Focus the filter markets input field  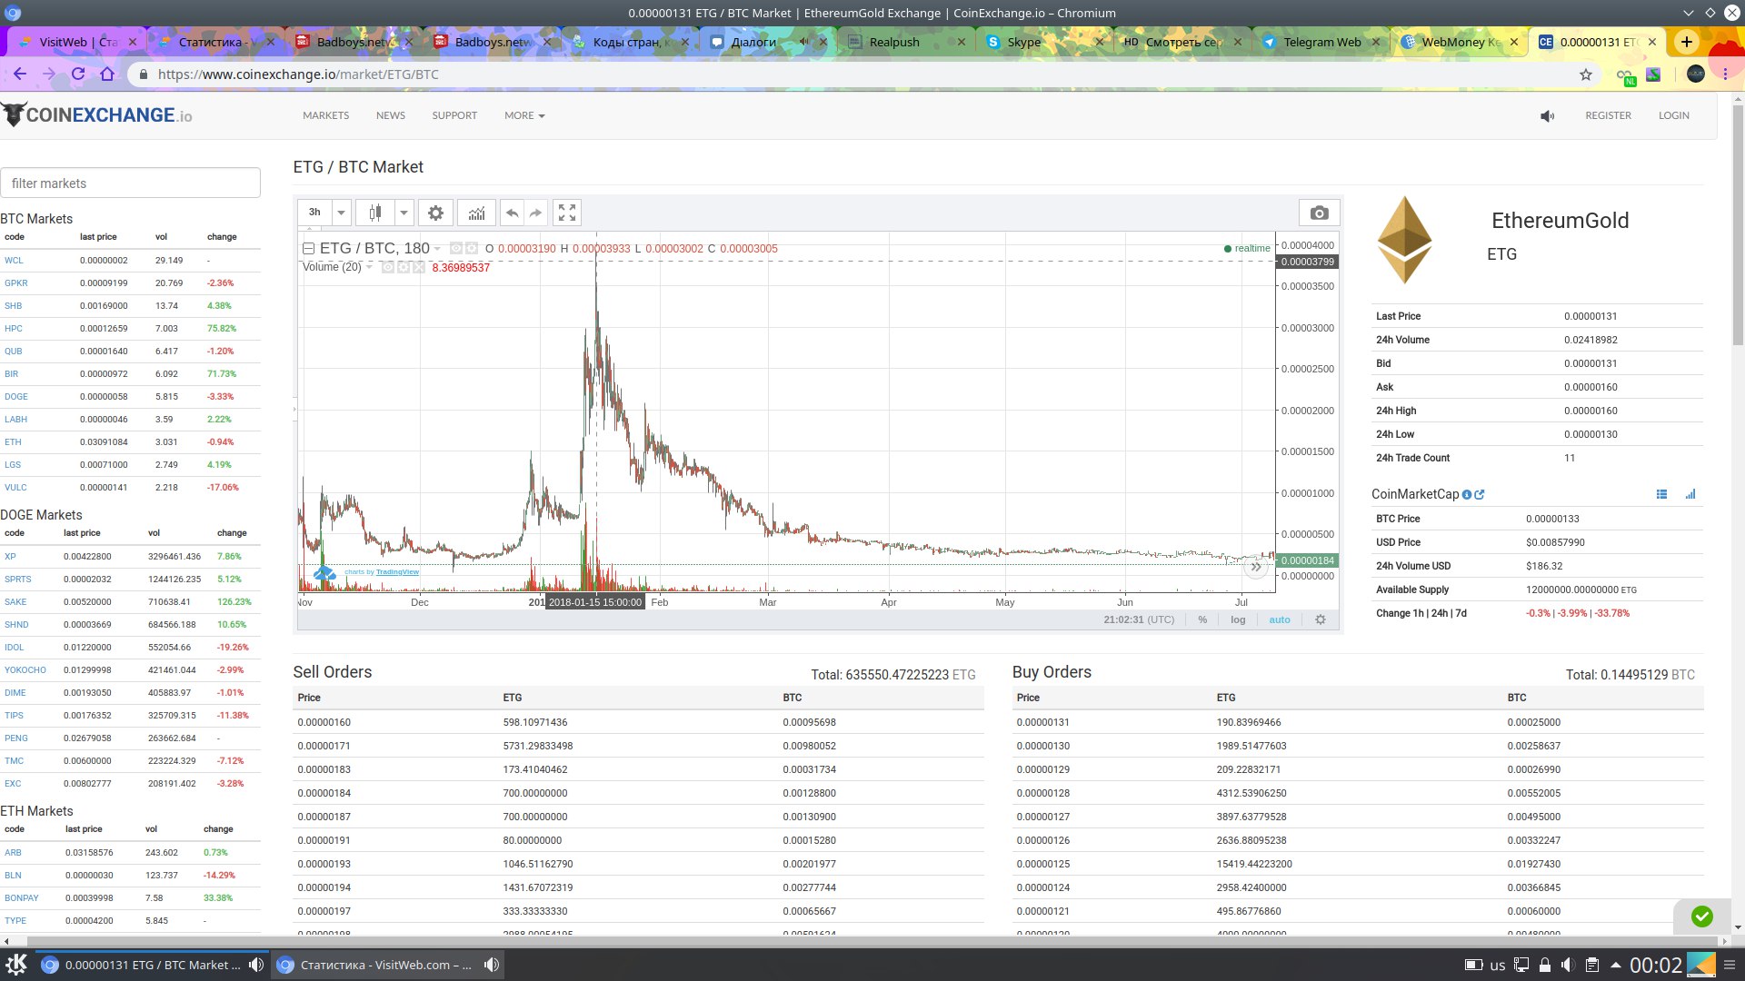click(130, 183)
